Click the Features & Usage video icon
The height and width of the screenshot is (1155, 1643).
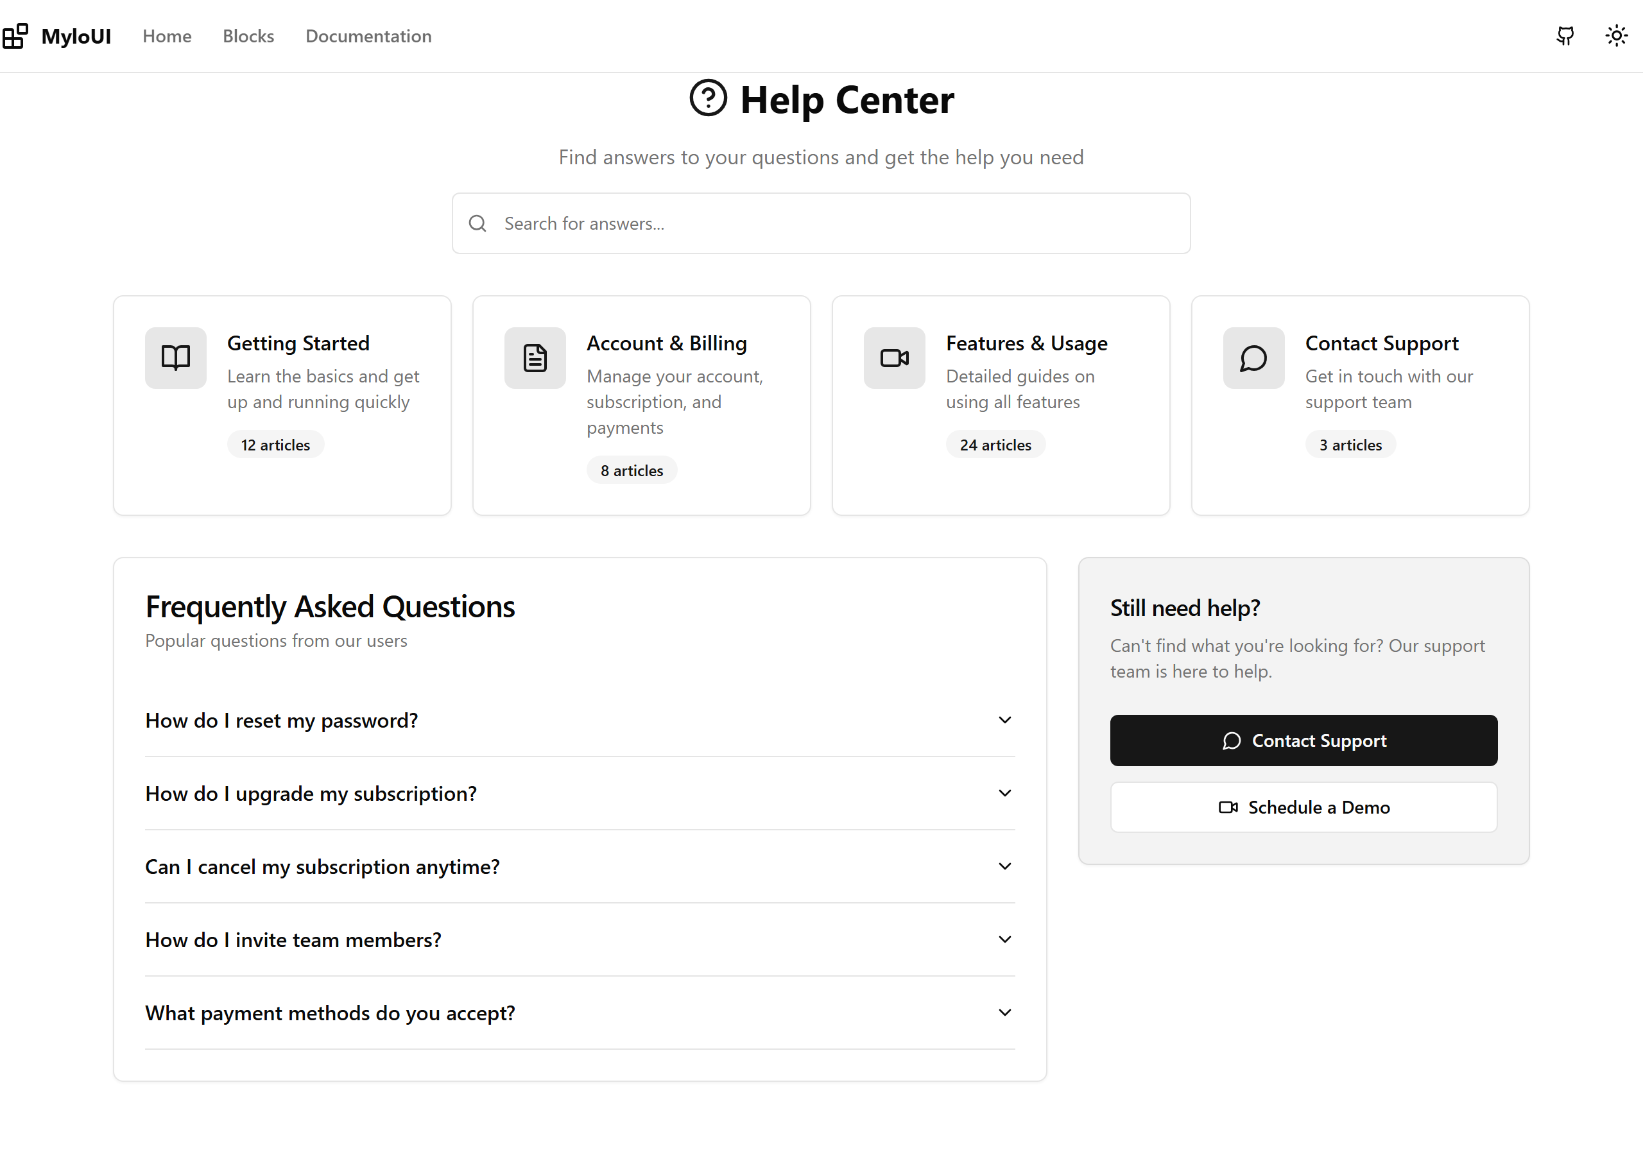[x=894, y=358]
